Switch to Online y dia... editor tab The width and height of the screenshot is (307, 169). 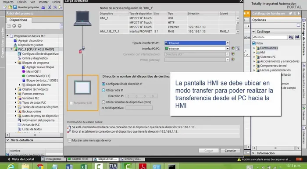132,159
